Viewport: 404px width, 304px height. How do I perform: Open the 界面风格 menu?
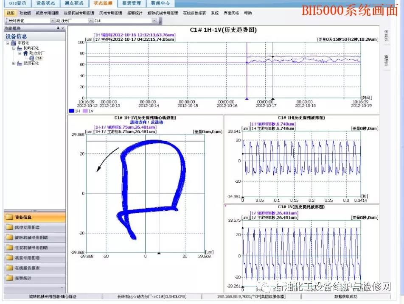pyautogui.click(x=231, y=13)
